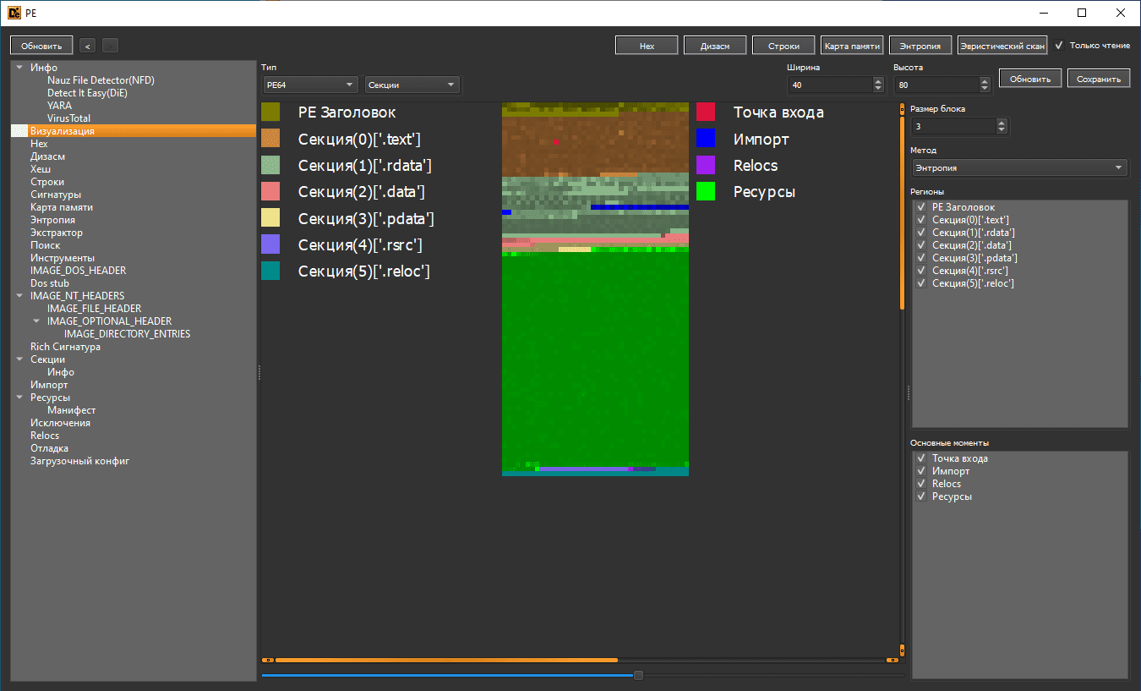Click the blue zoom slider handle below the map
The image size is (1141, 691).
(x=639, y=675)
